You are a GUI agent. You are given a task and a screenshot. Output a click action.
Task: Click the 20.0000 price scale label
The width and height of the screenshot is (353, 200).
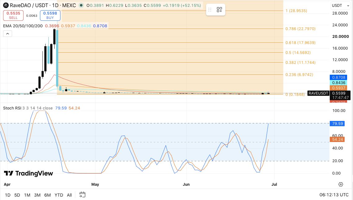pyautogui.click(x=340, y=37)
